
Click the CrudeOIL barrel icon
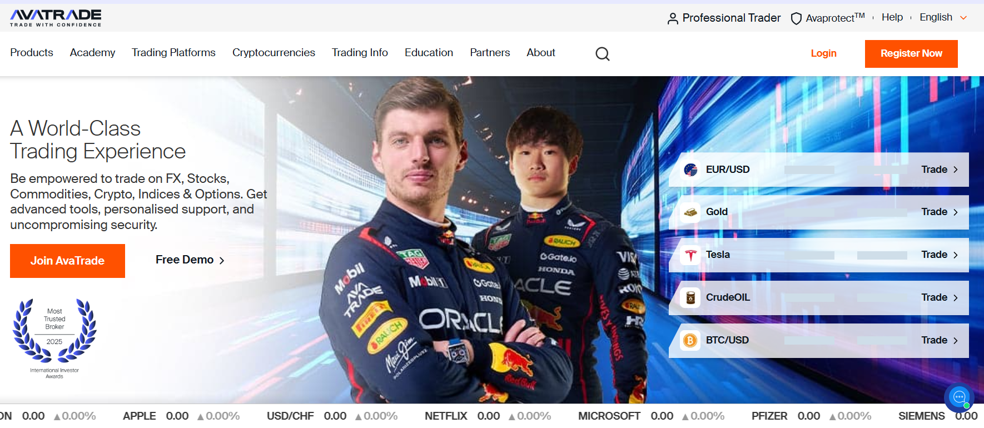pos(690,297)
